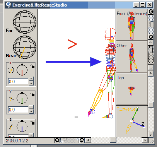The width and height of the screenshot is (157, 147).
Task: Select the Front (Audience) view thumbnail
Action: tap(132, 25)
